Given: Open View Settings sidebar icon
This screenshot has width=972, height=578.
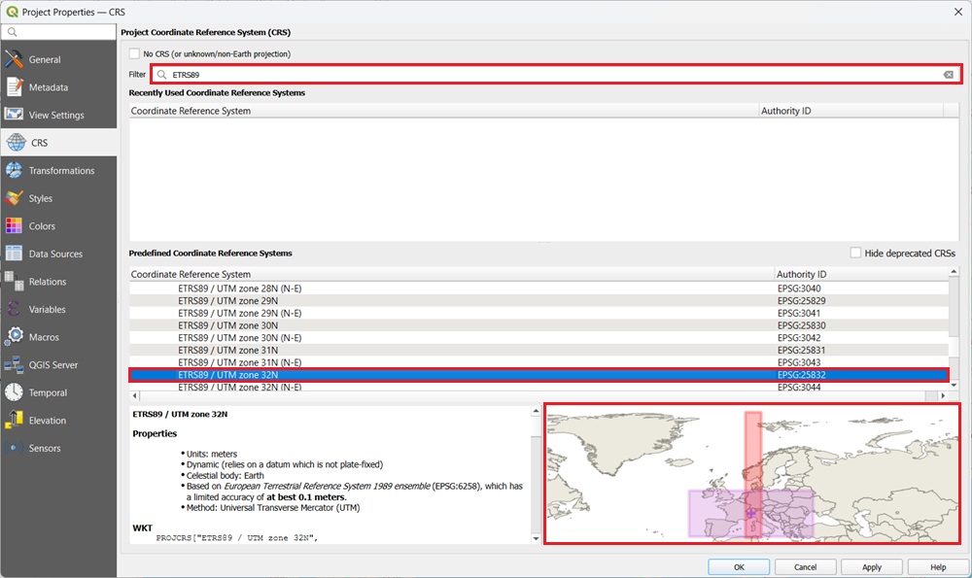Looking at the screenshot, I should [14, 115].
